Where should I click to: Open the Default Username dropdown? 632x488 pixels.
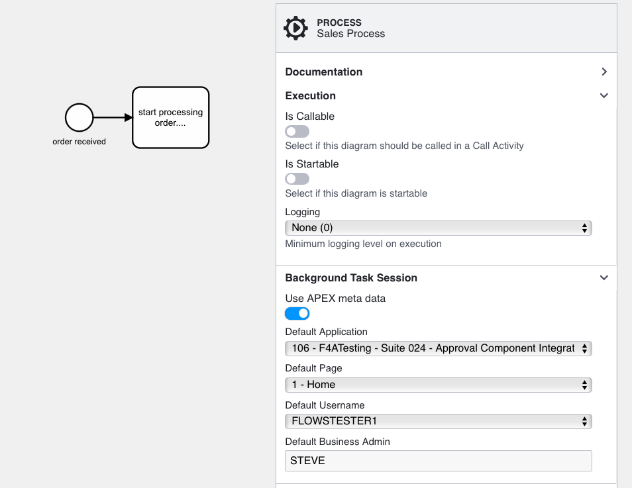tap(438, 421)
